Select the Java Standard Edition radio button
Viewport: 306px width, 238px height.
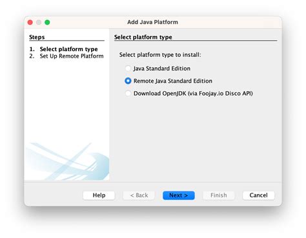(128, 69)
